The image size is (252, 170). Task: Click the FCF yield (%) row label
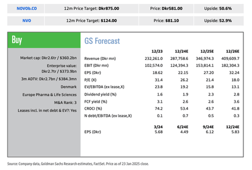96,101
